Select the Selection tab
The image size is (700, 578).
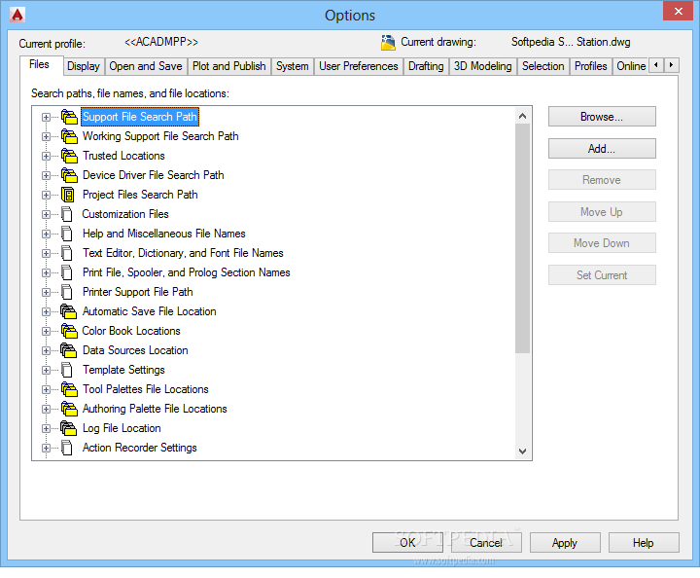point(543,66)
